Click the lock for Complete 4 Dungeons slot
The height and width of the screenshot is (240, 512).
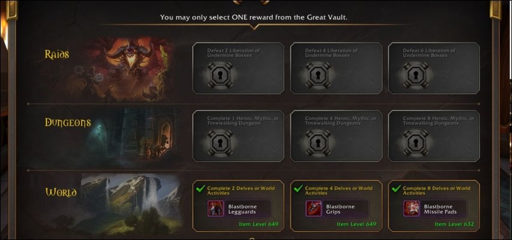(318, 143)
